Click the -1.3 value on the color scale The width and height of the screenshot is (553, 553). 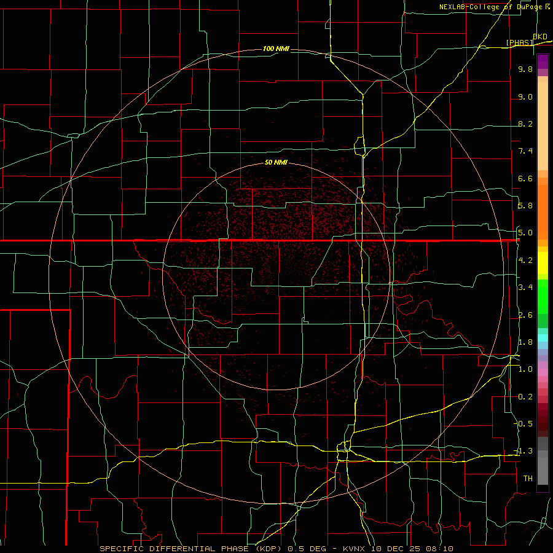click(x=524, y=451)
